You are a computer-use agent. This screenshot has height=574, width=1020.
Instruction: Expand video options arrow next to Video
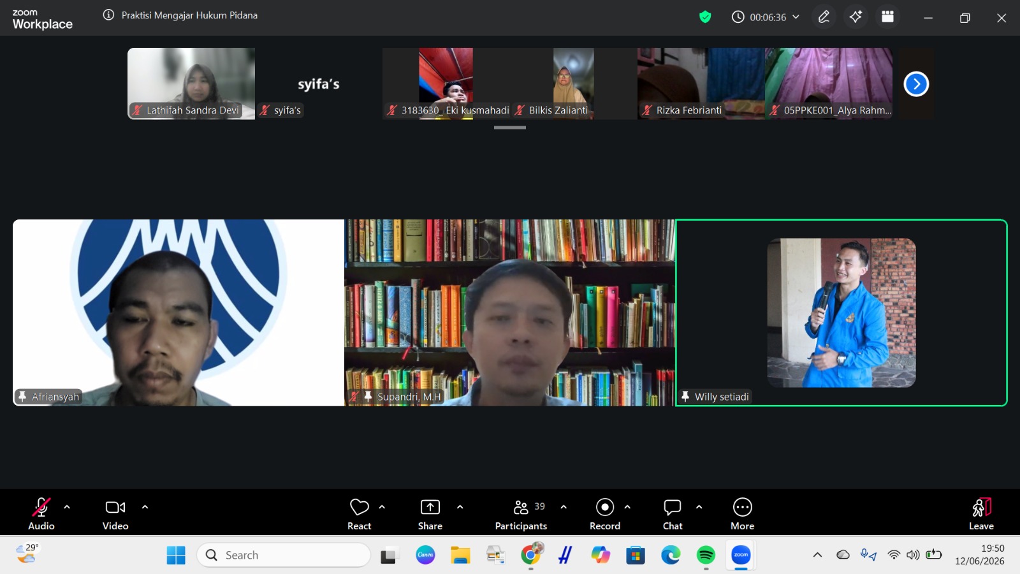point(145,507)
